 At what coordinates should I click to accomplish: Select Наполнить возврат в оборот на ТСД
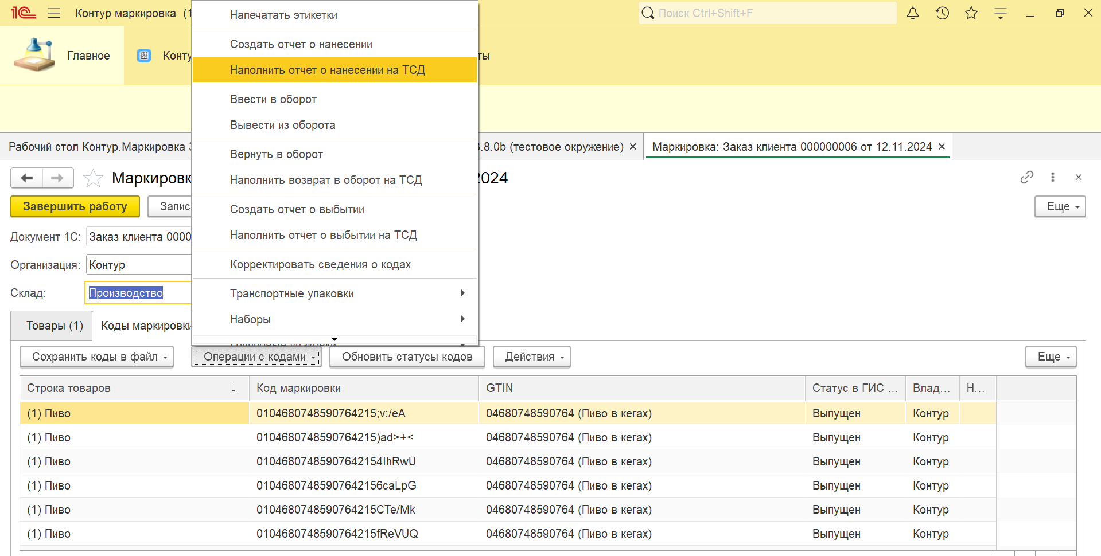tap(334, 180)
